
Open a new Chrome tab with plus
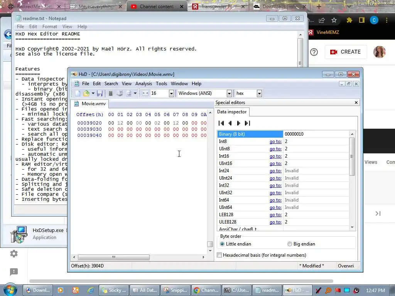[x=319, y=7]
